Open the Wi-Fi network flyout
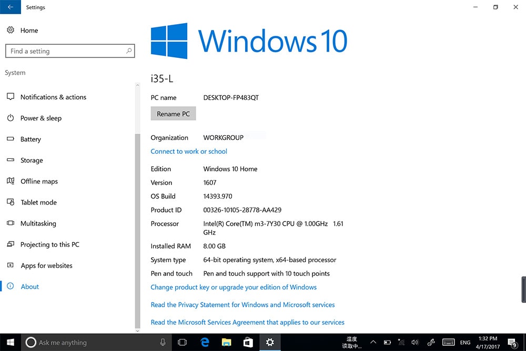 coord(401,342)
